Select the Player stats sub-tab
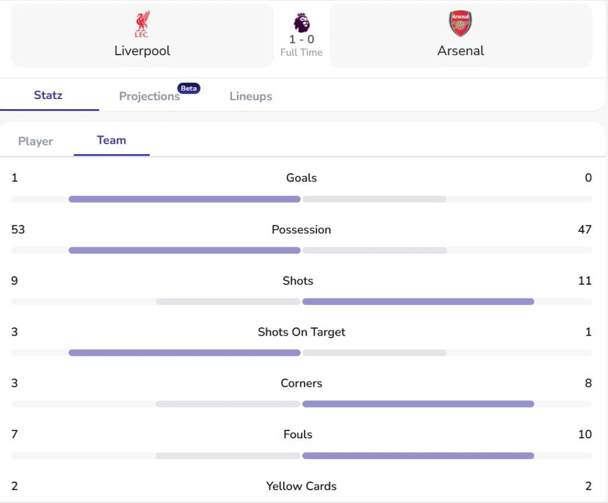 point(36,141)
